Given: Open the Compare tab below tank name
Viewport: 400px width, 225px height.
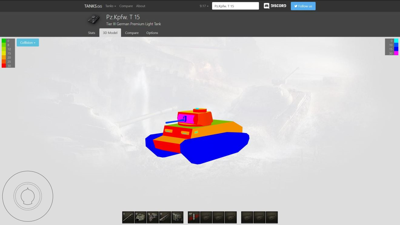Looking at the screenshot, I should coord(132,33).
